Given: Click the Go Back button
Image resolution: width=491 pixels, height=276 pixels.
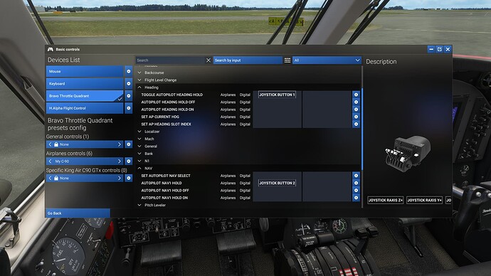Looking at the screenshot, I should (x=78, y=213).
